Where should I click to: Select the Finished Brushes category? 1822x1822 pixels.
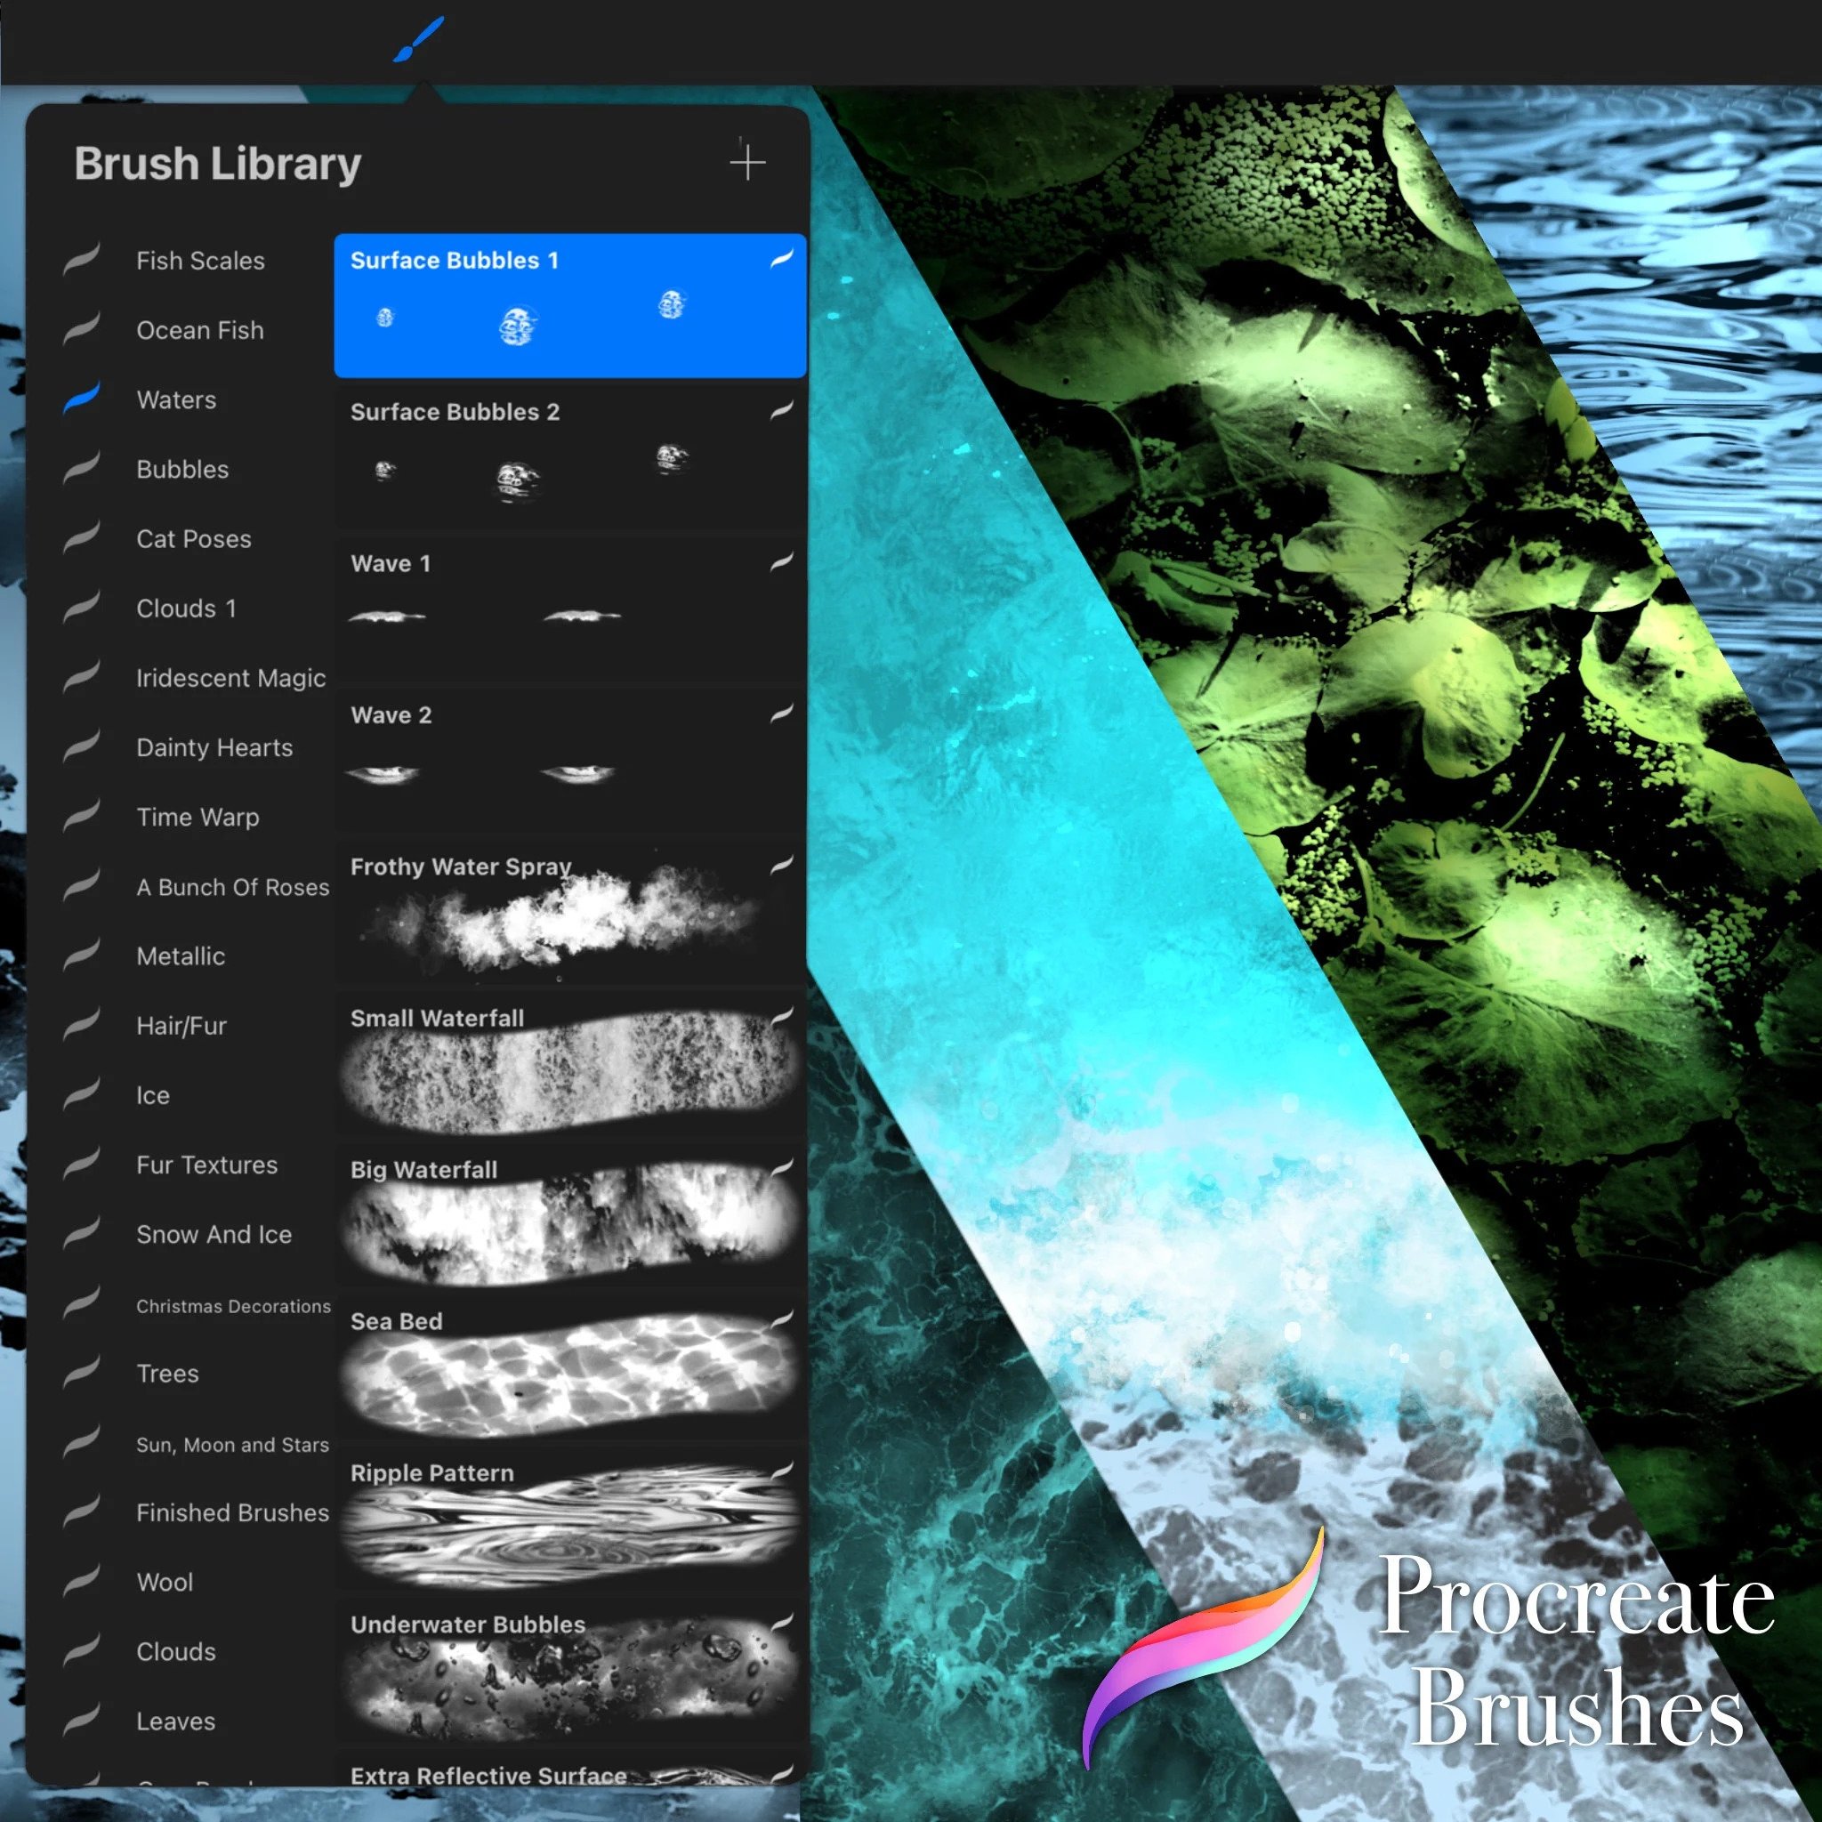point(231,1512)
